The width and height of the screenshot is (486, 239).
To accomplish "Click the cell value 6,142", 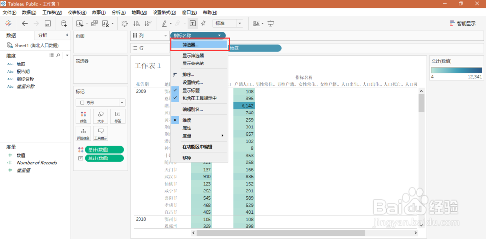I will pos(244,106).
